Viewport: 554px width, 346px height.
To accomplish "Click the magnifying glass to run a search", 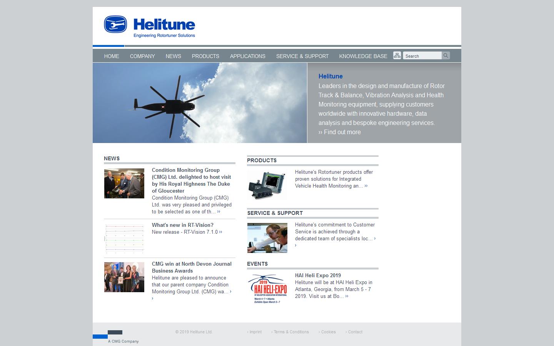I will [x=445, y=55].
